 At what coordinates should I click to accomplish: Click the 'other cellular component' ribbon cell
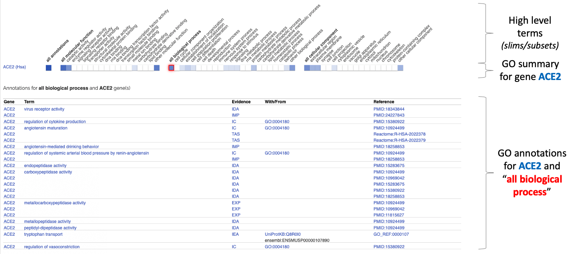(x=400, y=68)
